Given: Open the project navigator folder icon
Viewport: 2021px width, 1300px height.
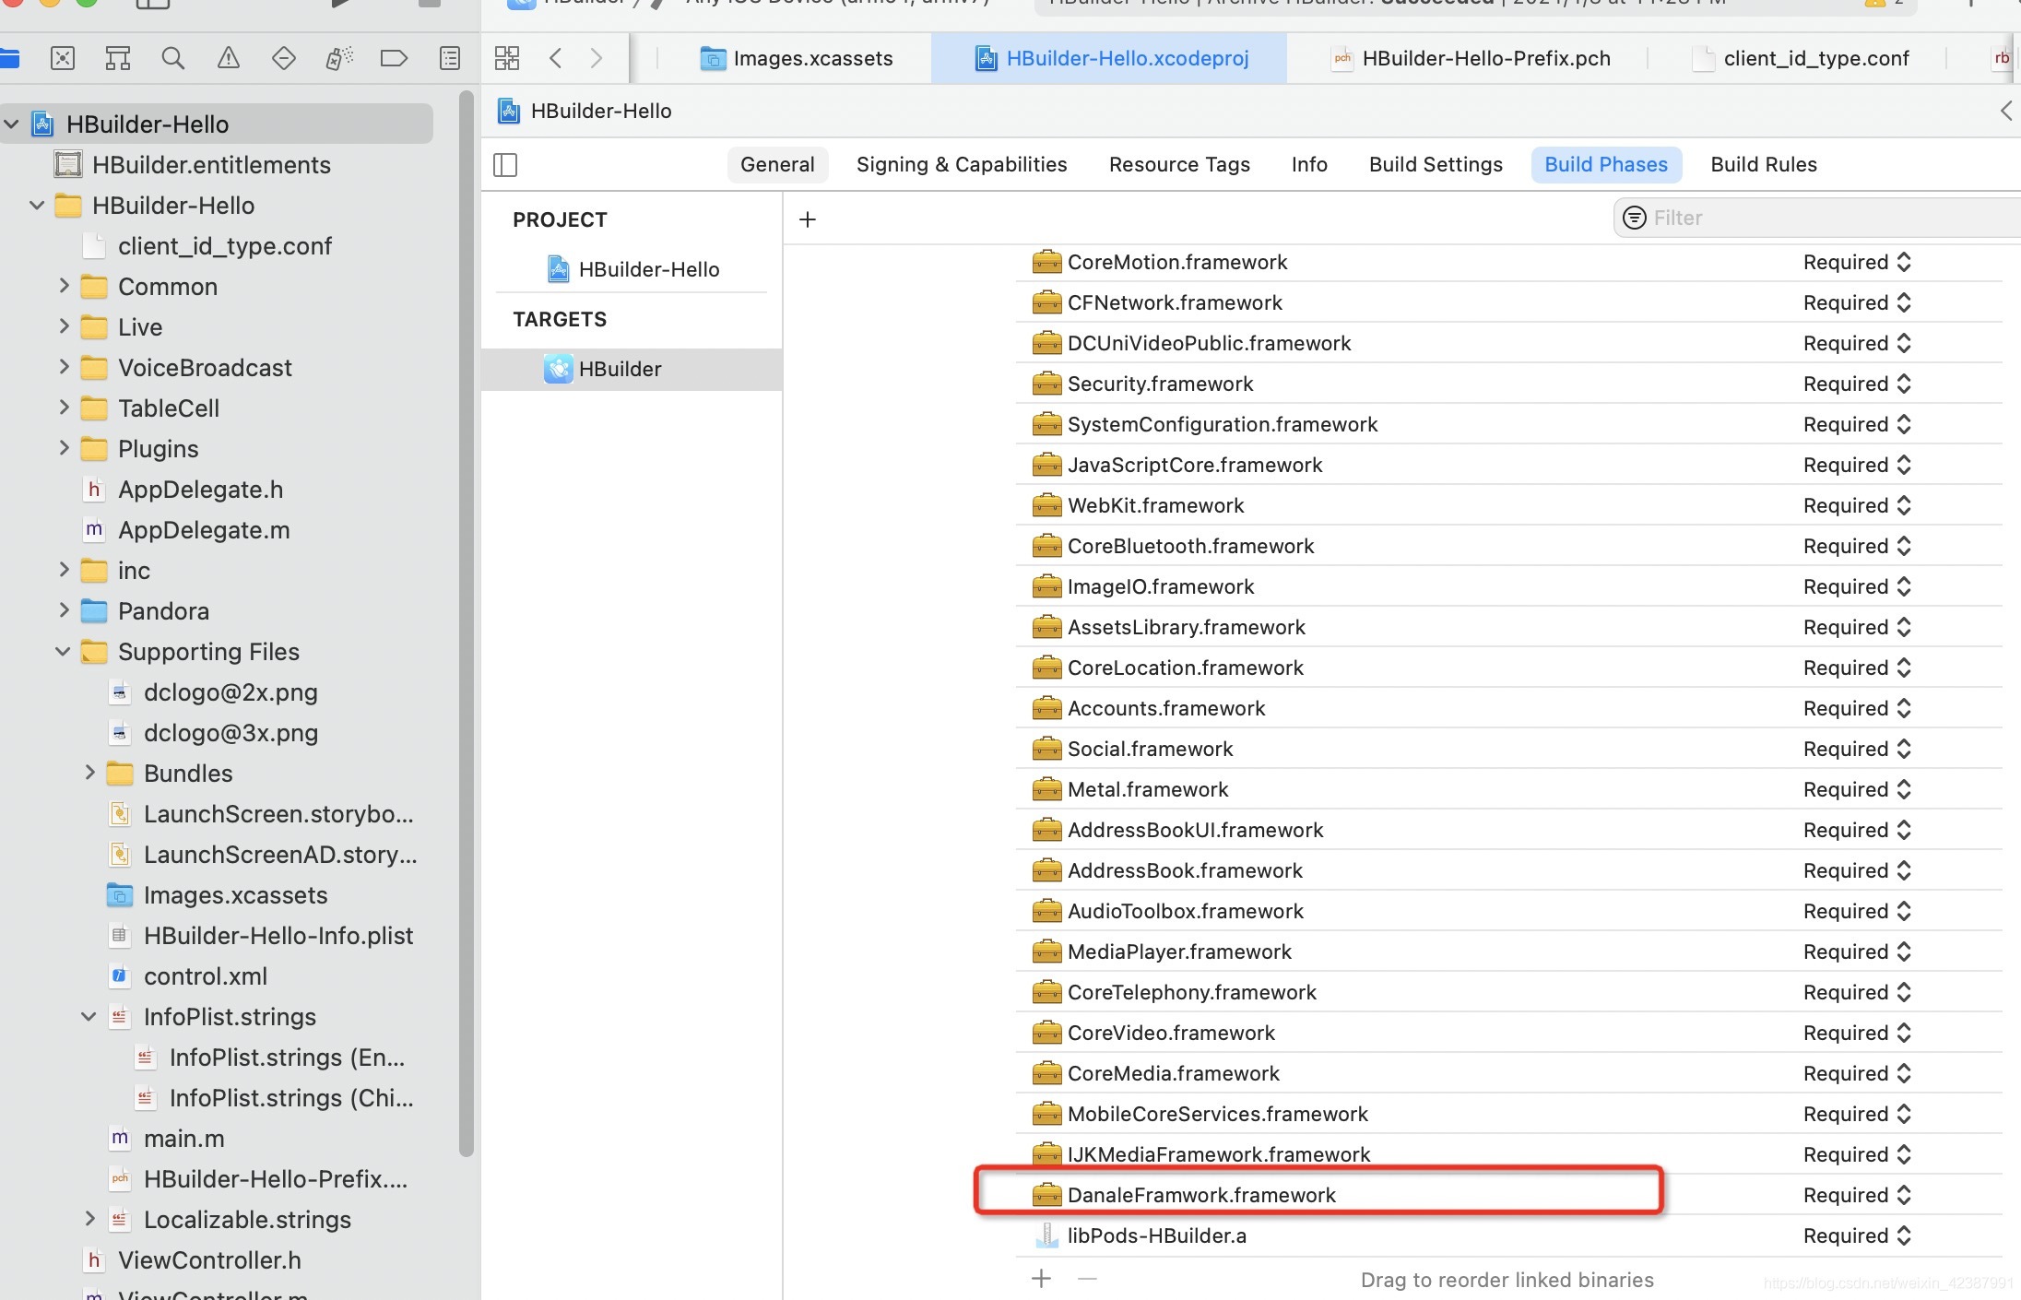Looking at the screenshot, I should tap(9, 59).
